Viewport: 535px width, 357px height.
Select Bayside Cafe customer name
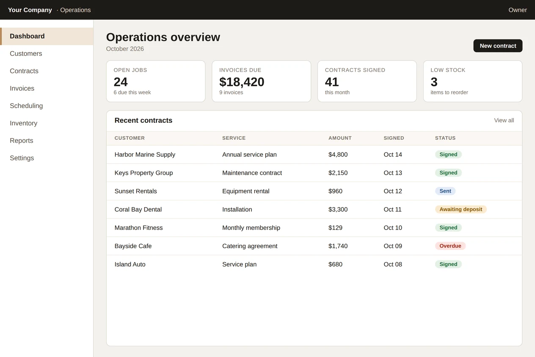[x=133, y=246]
